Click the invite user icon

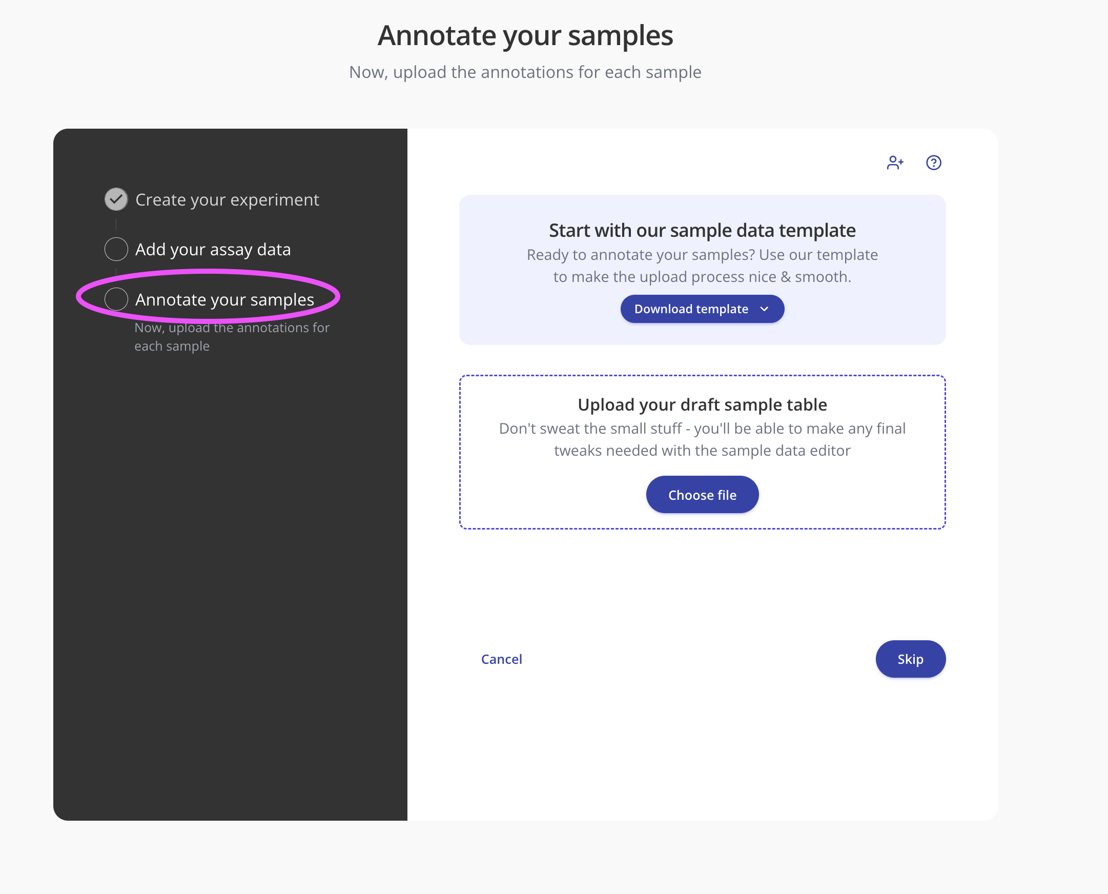point(895,162)
